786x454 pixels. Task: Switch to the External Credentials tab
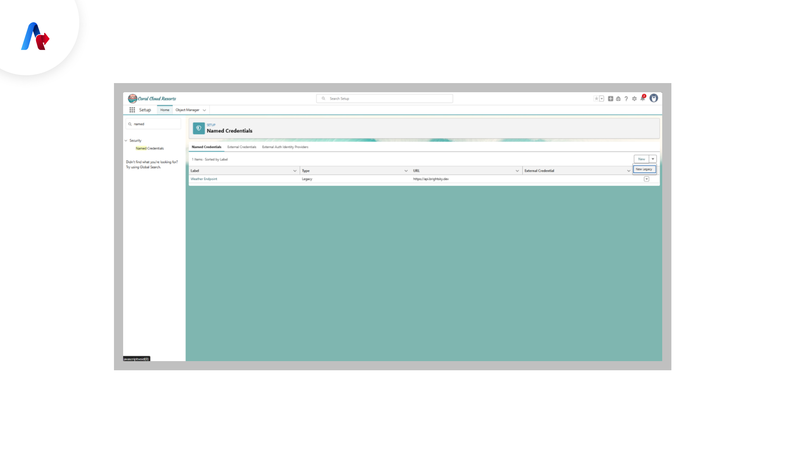coord(242,147)
